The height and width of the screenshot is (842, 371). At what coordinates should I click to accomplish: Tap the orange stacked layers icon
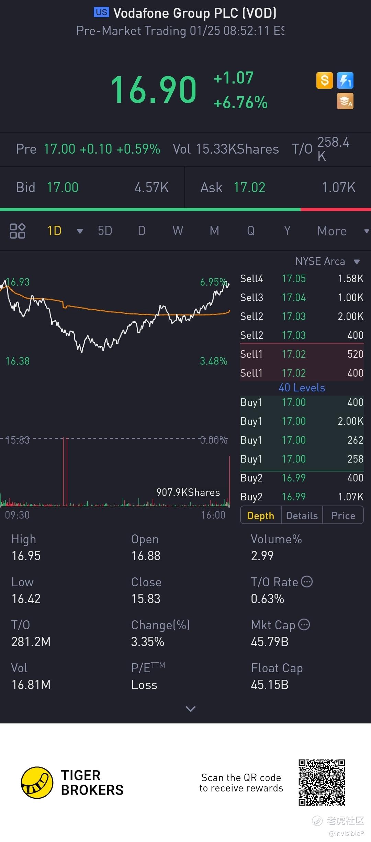tap(345, 101)
